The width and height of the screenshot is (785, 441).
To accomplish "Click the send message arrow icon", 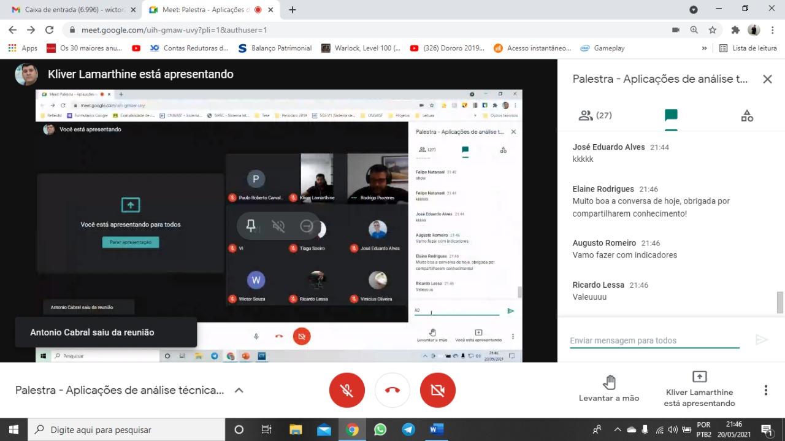I will [x=761, y=340].
